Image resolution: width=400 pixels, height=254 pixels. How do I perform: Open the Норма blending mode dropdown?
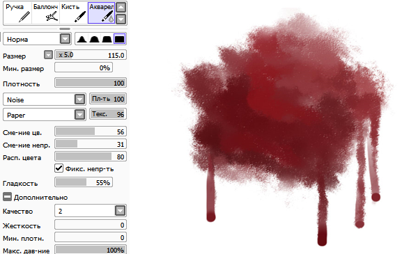37,39
